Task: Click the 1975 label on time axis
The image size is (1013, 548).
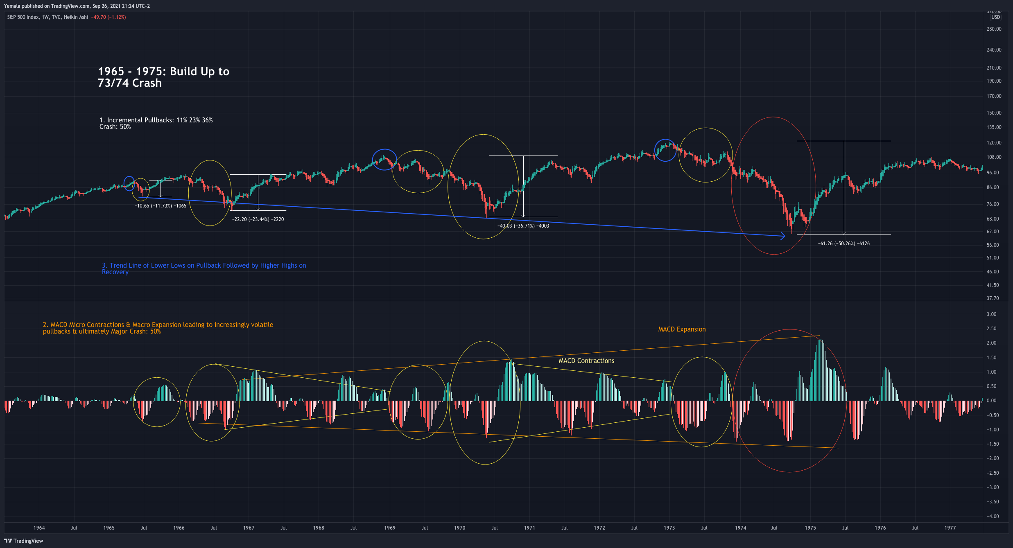Action: [810, 528]
